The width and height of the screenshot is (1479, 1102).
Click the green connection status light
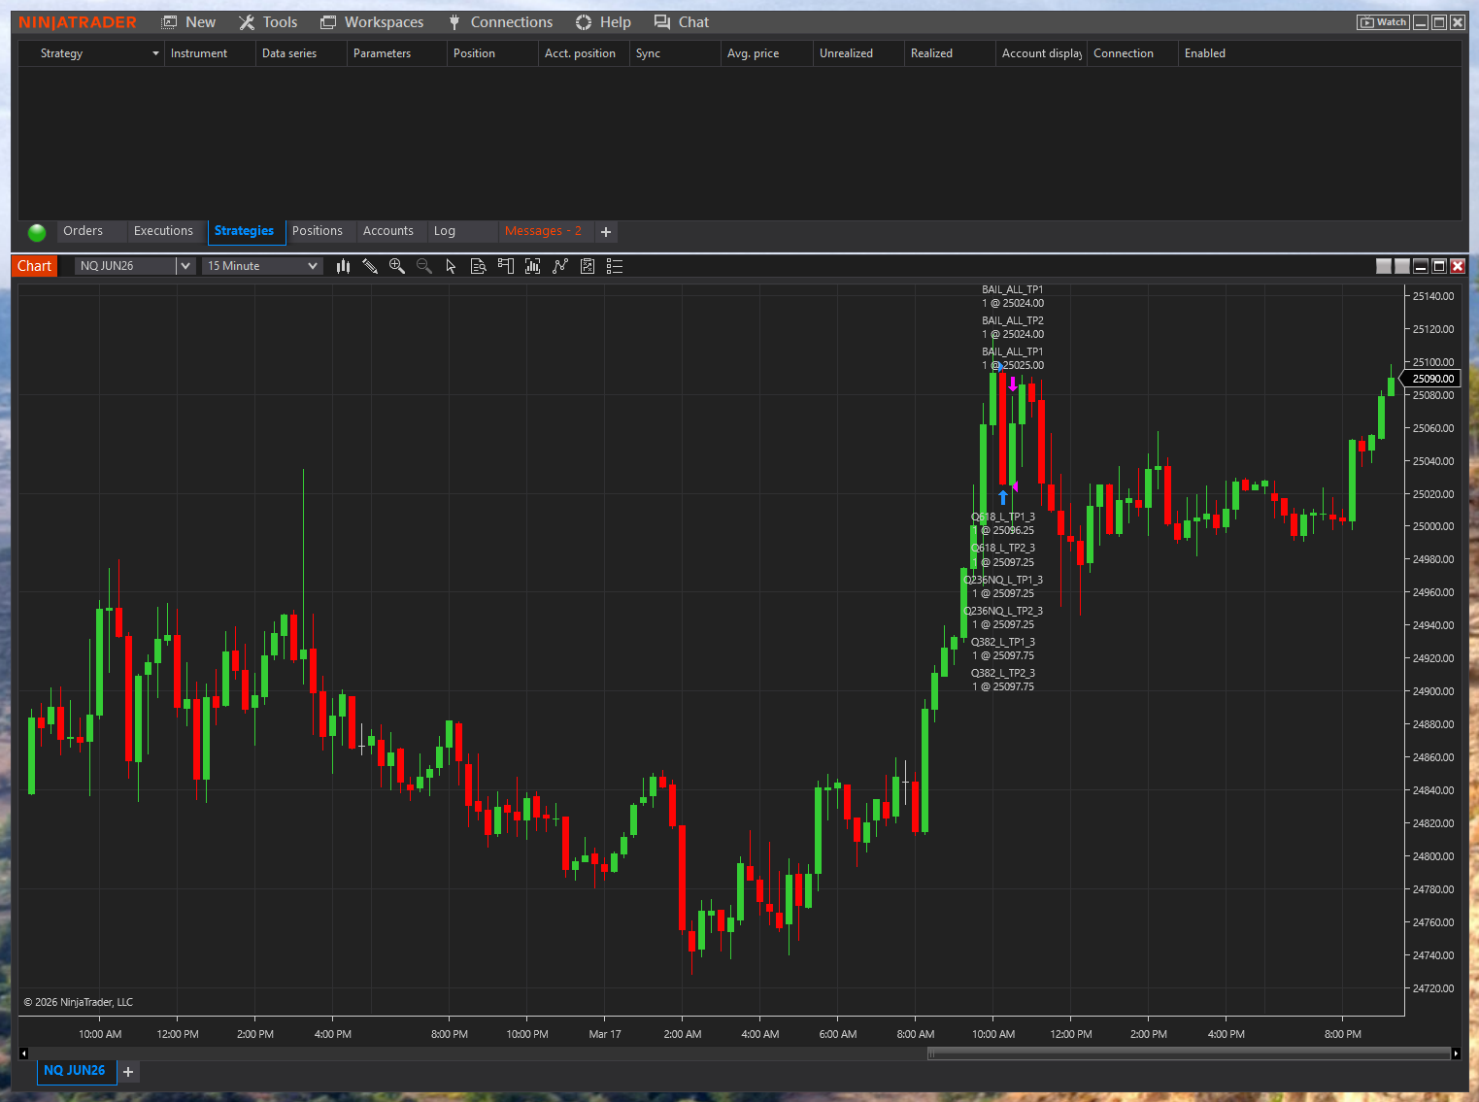(x=36, y=232)
